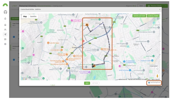This screenshot has height=100, width=171.
Task: Click the Durbanville Children's Home marker
Action: [61, 69]
